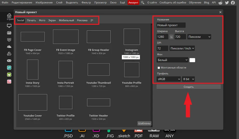Open Dropbox storage from the sidebar
This screenshot has height=139, width=239.
(x=9, y=40)
